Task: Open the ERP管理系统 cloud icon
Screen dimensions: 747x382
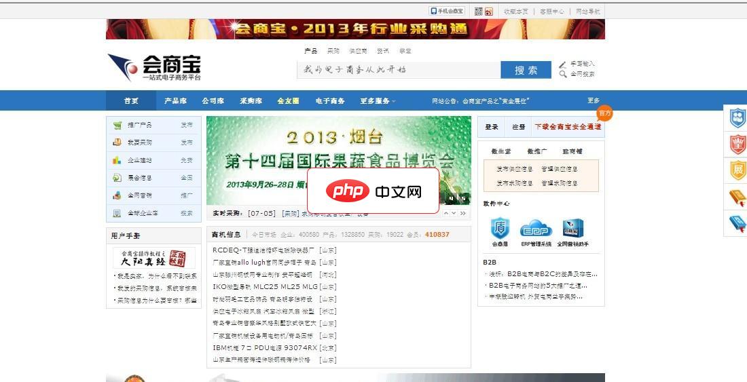Action: coord(536,229)
